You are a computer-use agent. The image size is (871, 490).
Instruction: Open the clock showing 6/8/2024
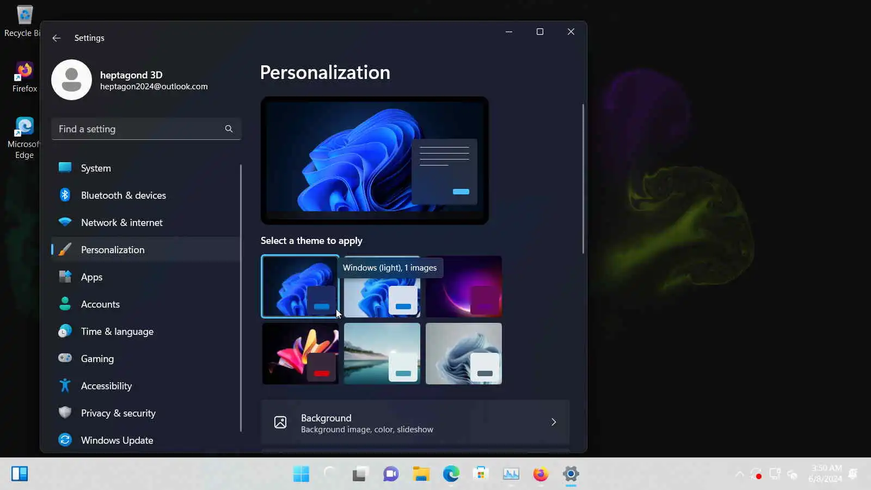pyautogui.click(x=825, y=474)
